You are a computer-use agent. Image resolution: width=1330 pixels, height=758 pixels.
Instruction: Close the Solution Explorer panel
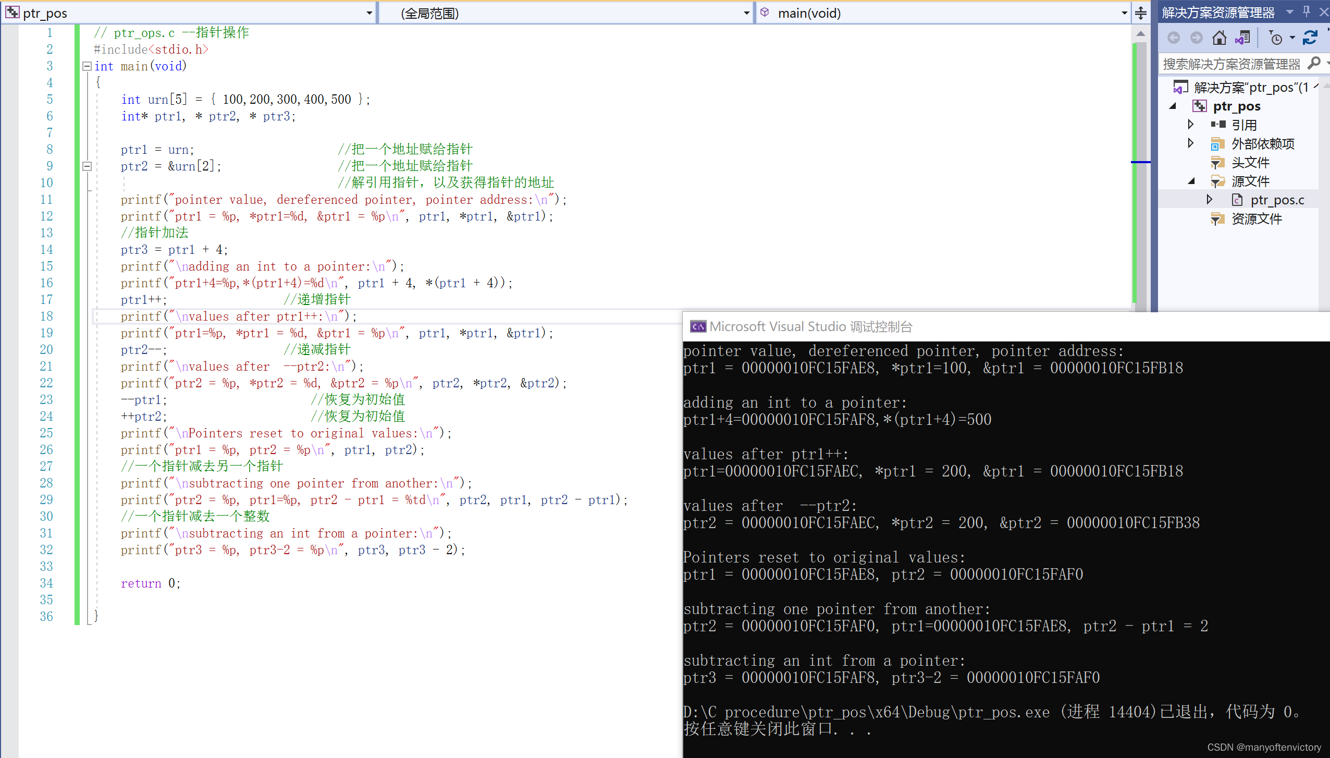click(x=1324, y=11)
